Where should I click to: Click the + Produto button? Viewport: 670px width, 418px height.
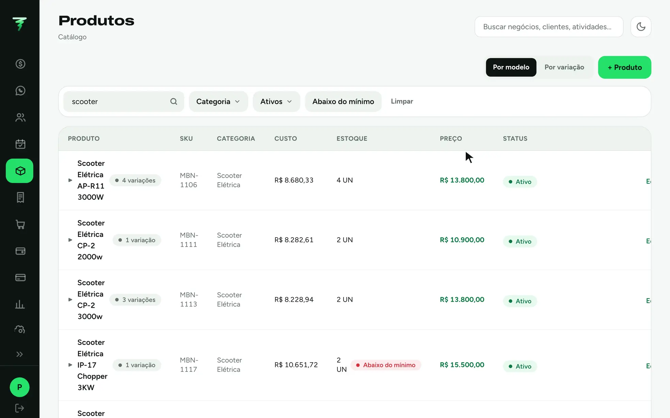pyautogui.click(x=625, y=67)
